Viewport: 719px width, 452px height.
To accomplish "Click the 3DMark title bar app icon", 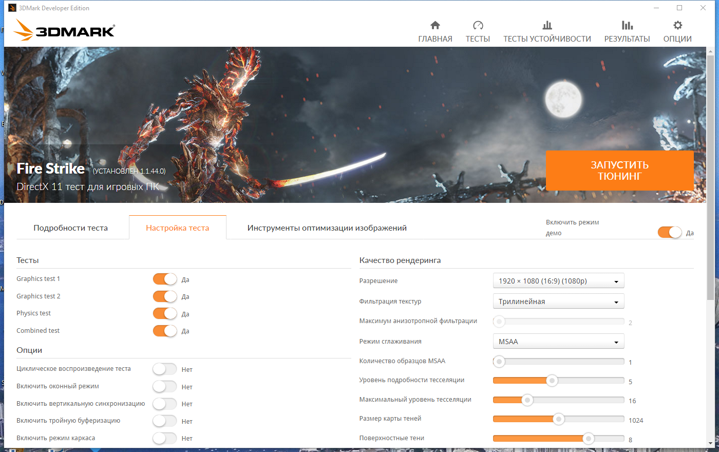I will 12,8.
